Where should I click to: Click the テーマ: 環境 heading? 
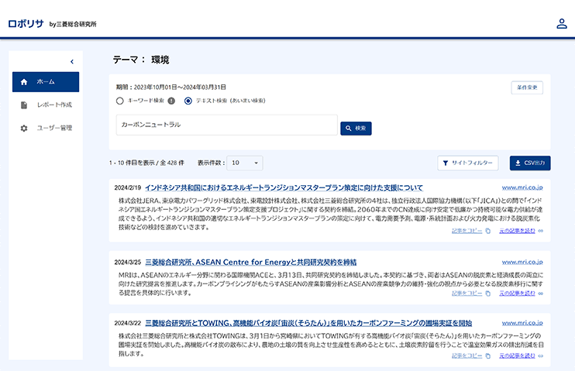(x=141, y=60)
